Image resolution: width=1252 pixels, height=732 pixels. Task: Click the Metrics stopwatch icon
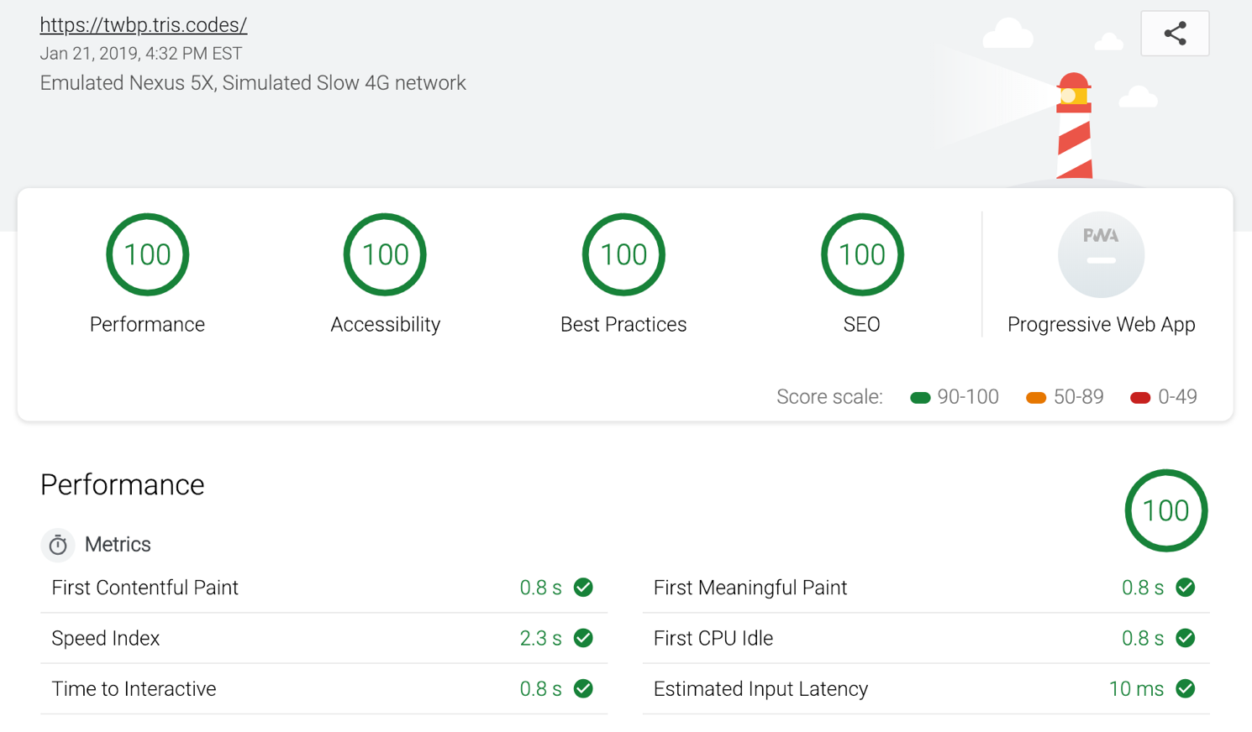click(58, 545)
